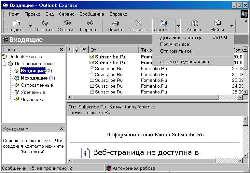
Task: Click the Создать (create message) toolbar icon
Action: pyautogui.click(x=16, y=23)
